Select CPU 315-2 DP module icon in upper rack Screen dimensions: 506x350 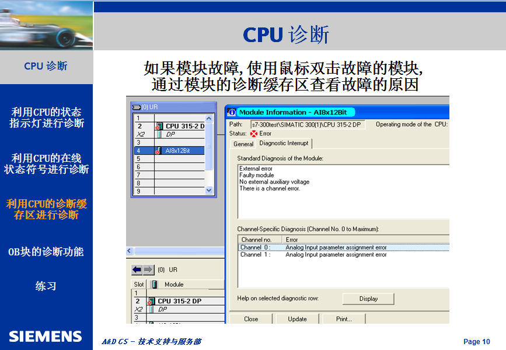(x=159, y=126)
